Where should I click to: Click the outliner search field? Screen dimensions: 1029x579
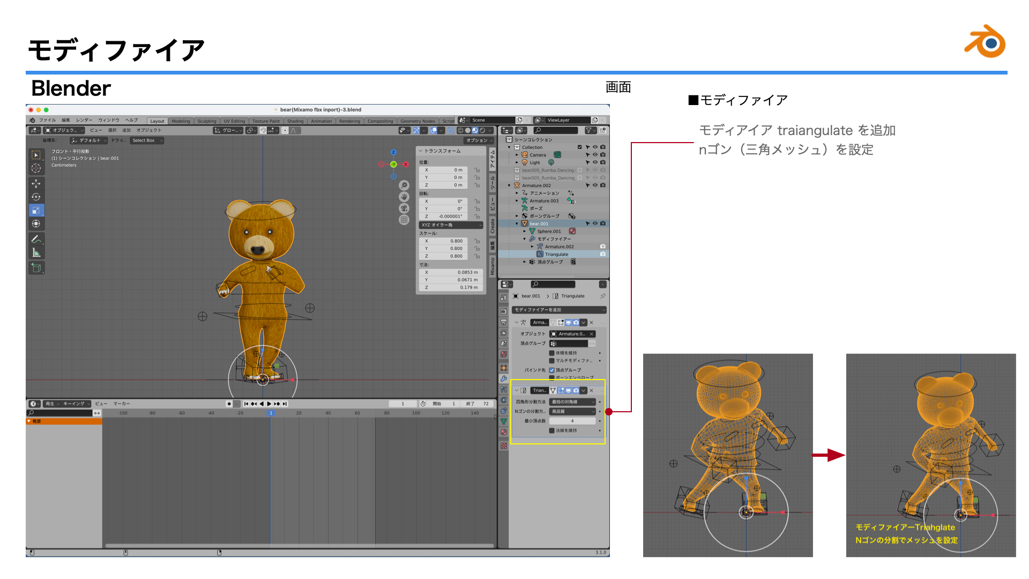pos(556,130)
